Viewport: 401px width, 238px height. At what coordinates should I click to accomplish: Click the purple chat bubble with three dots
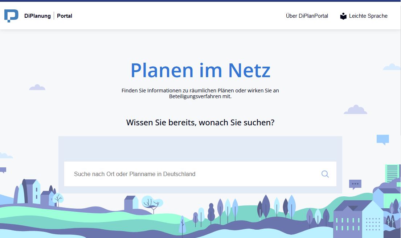click(x=355, y=184)
